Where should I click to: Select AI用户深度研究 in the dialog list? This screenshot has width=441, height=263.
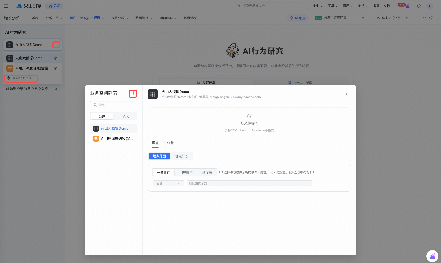click(x=114, y=139)
